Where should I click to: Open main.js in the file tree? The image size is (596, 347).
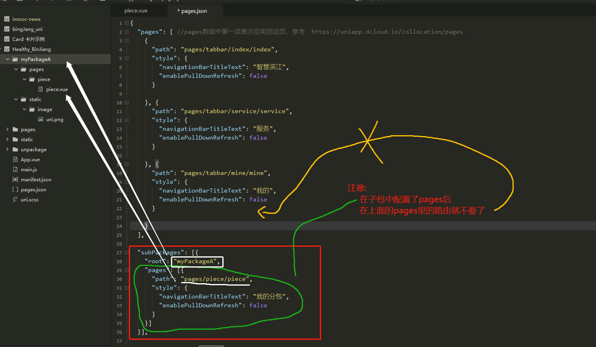(28, 170)
